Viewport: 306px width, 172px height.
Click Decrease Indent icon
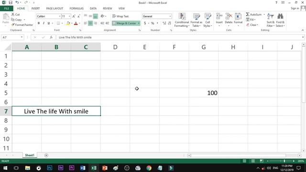[x=102, y=23]
